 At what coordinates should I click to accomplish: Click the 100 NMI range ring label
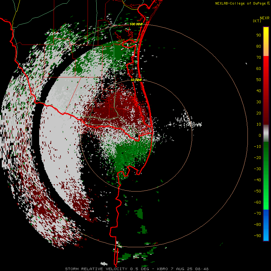pyautogui.click(x=136, y=24)
